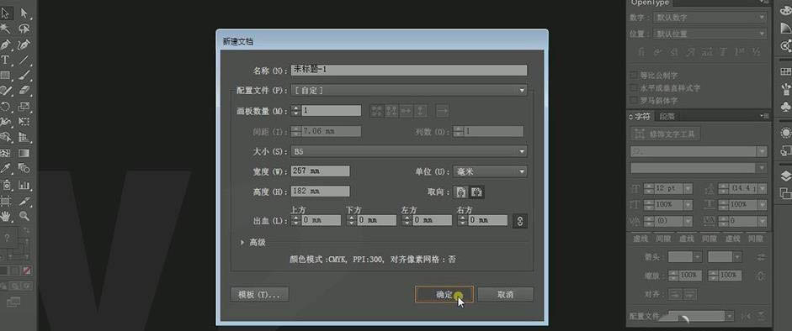Tick the 水平或垂直样式字 checkbox
Screen dimensions: 792x331
[x=634, y=87]
